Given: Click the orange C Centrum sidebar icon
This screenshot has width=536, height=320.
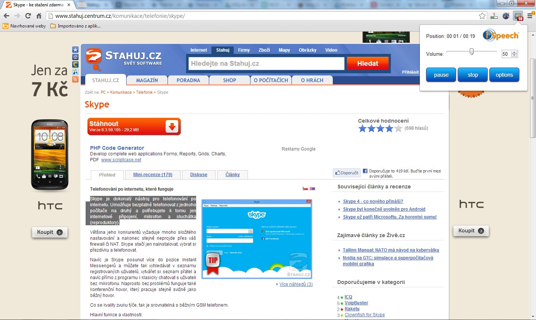Looking at the screenshot, I should pos(75,64).
